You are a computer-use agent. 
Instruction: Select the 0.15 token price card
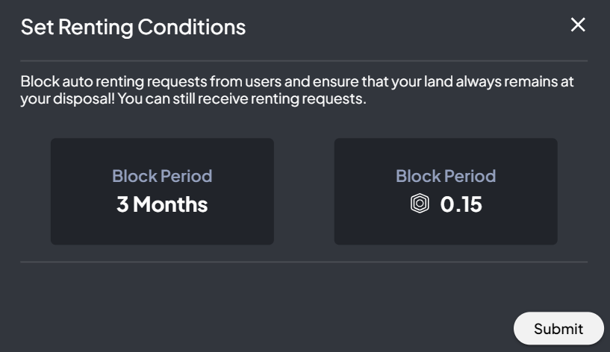[445, 191]
